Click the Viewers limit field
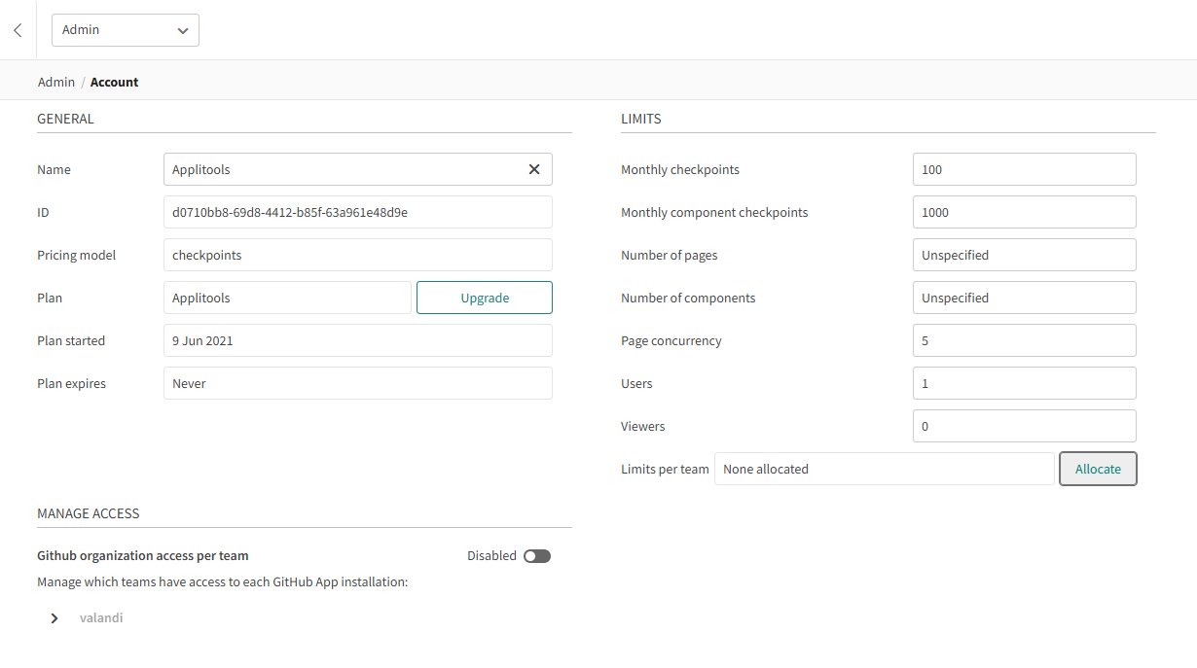The width and height of the screenshot is (1197, 668). [x=1025, y=426]
